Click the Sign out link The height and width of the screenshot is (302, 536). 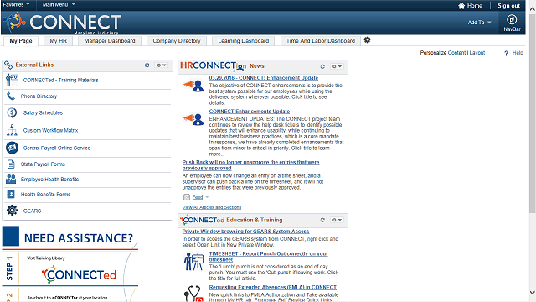[x=508, y=6]
